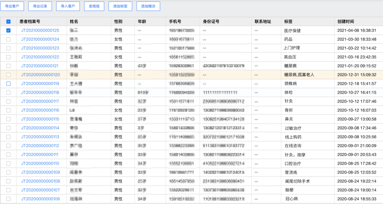Click the 添加随访 button
Image resolution: width=383 pixels, height=204 pixels.
click(x=148, y=6)
